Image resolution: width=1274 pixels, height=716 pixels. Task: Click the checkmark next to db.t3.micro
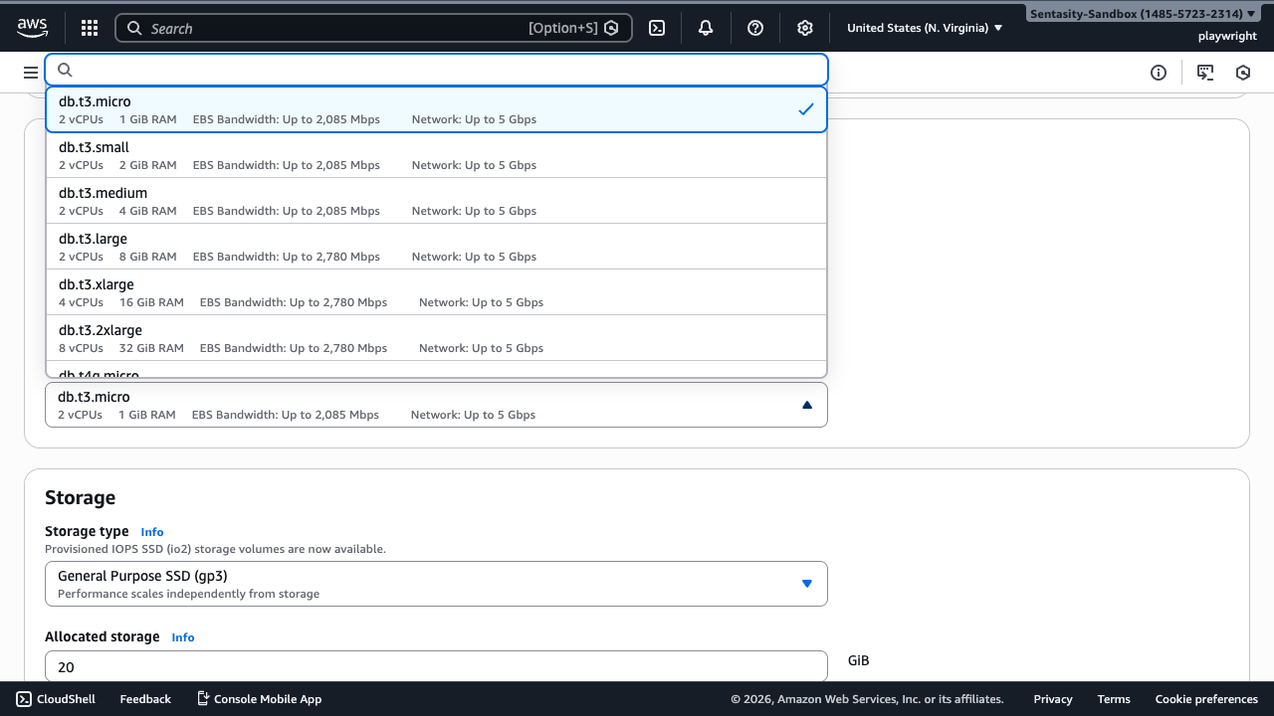[x=806, y=109]
